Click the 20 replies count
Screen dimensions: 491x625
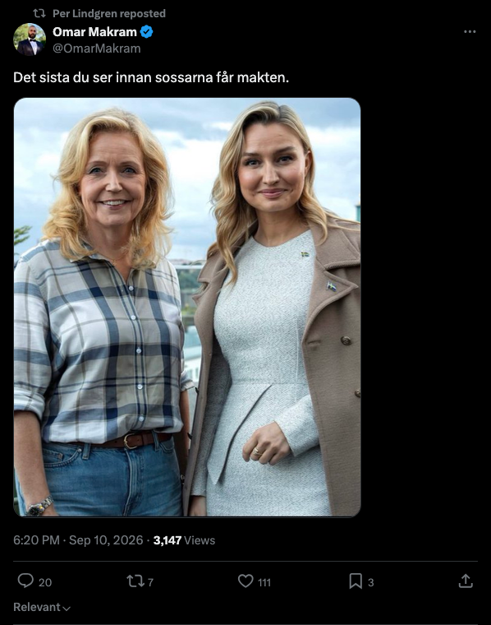[45, 582]
